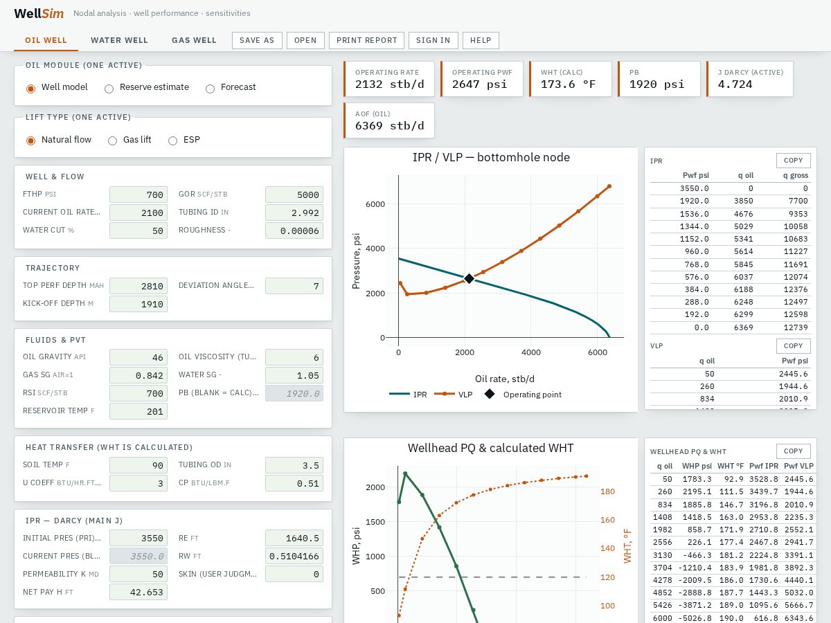Click the Water SG input field
The image size is (831, 623).
point(294,375)
